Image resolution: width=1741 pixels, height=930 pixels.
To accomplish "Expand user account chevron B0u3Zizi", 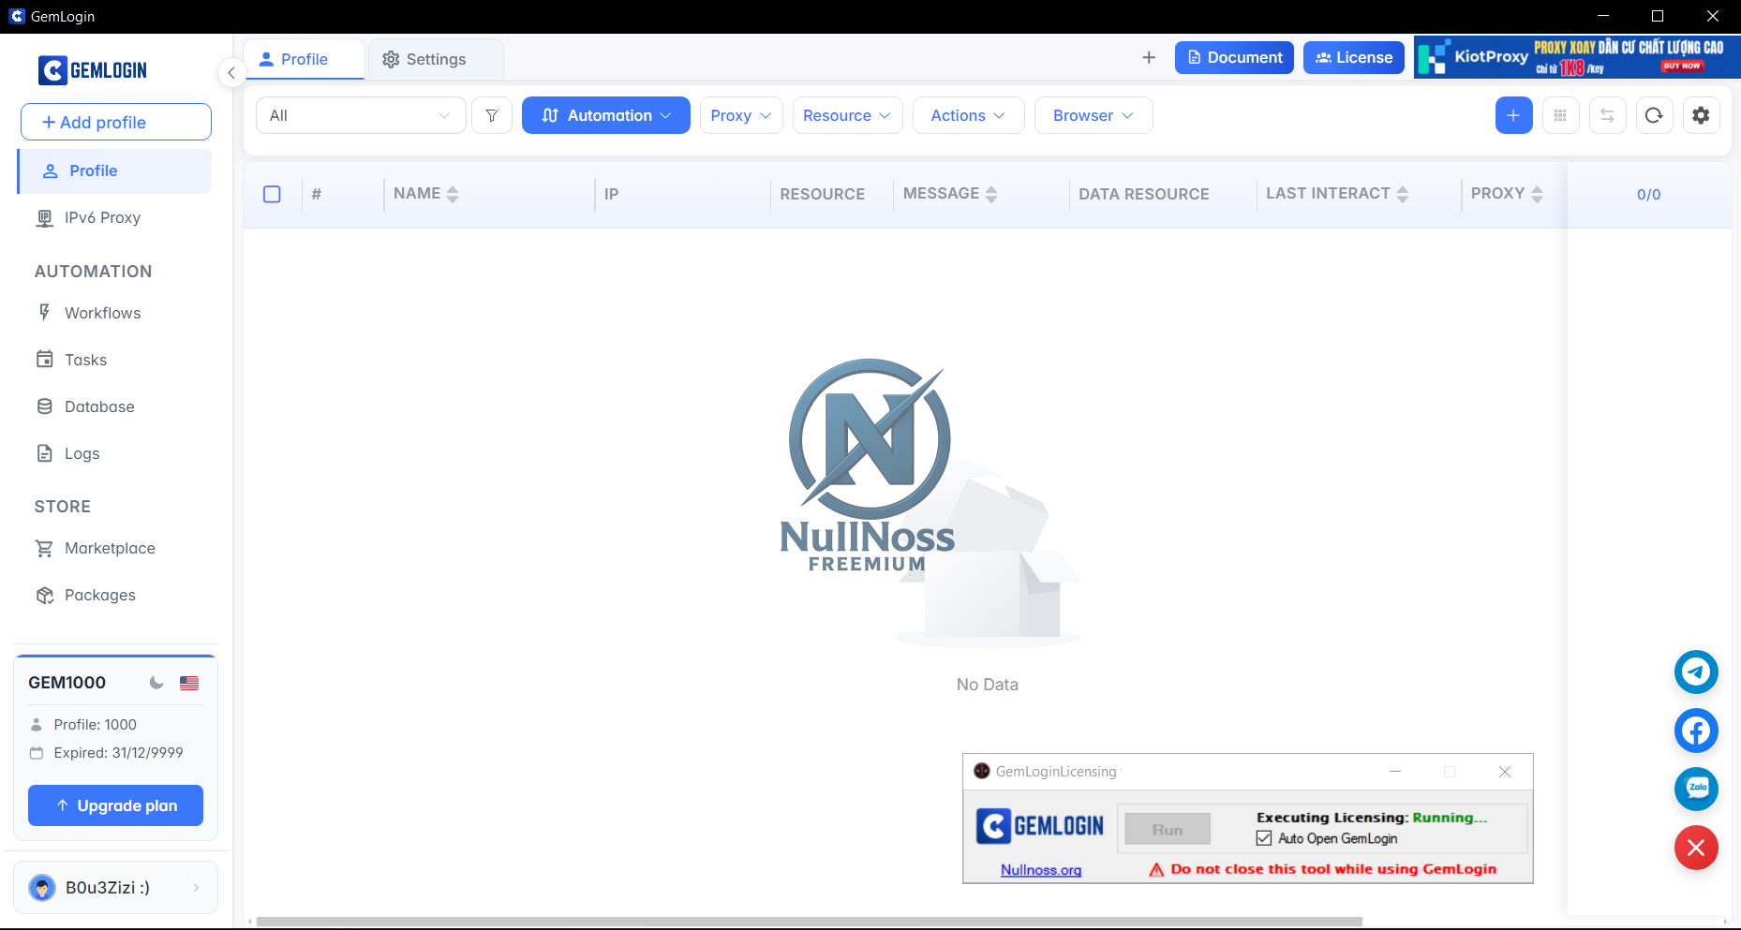I will tap(196, 887).
